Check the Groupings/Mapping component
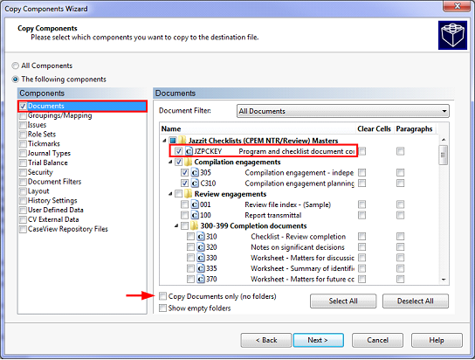The width and height of the screenshot is (475, 360). (23, 115)
